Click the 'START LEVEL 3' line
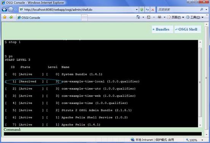The height and width of the screenshot is (143, 210). [x=17, y=60]
